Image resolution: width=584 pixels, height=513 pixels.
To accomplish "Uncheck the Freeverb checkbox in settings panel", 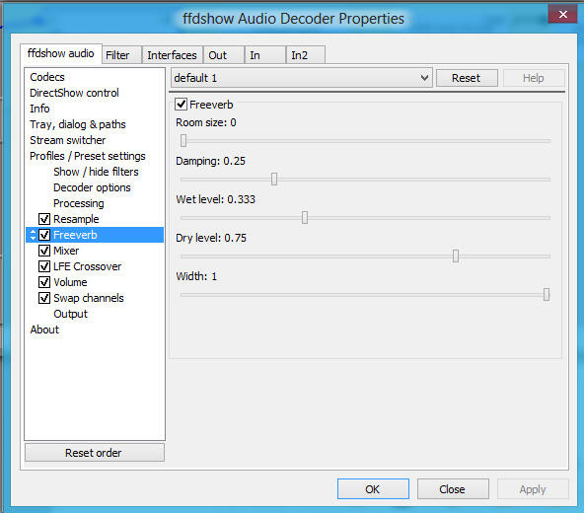I will tap(181, 105).
